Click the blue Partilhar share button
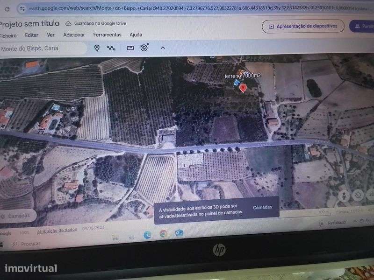 pos(362,26)
